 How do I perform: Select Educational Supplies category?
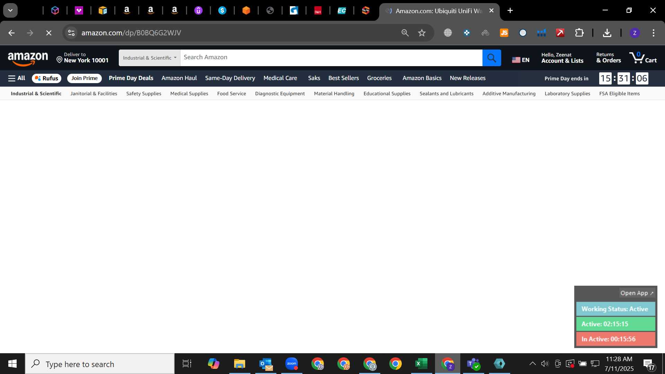point(387,93)
